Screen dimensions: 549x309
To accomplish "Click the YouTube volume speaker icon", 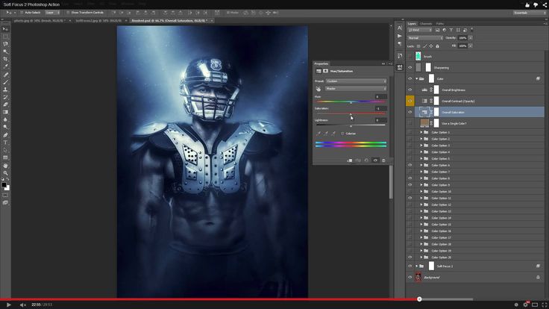I will (x=22, y=305).
